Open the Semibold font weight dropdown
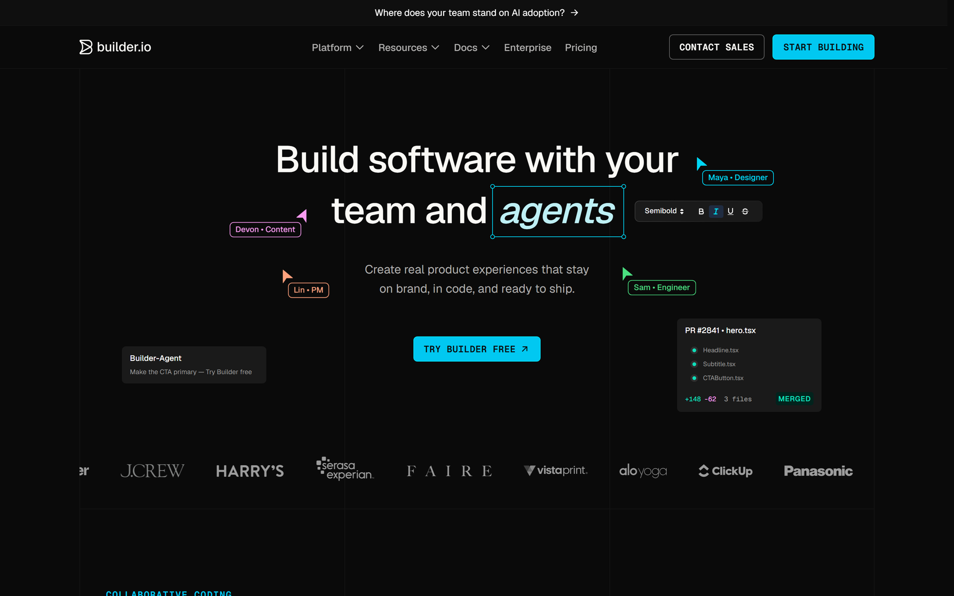This screenshot has height=596, width=954. pyautogui.click(x=664, y=211)
